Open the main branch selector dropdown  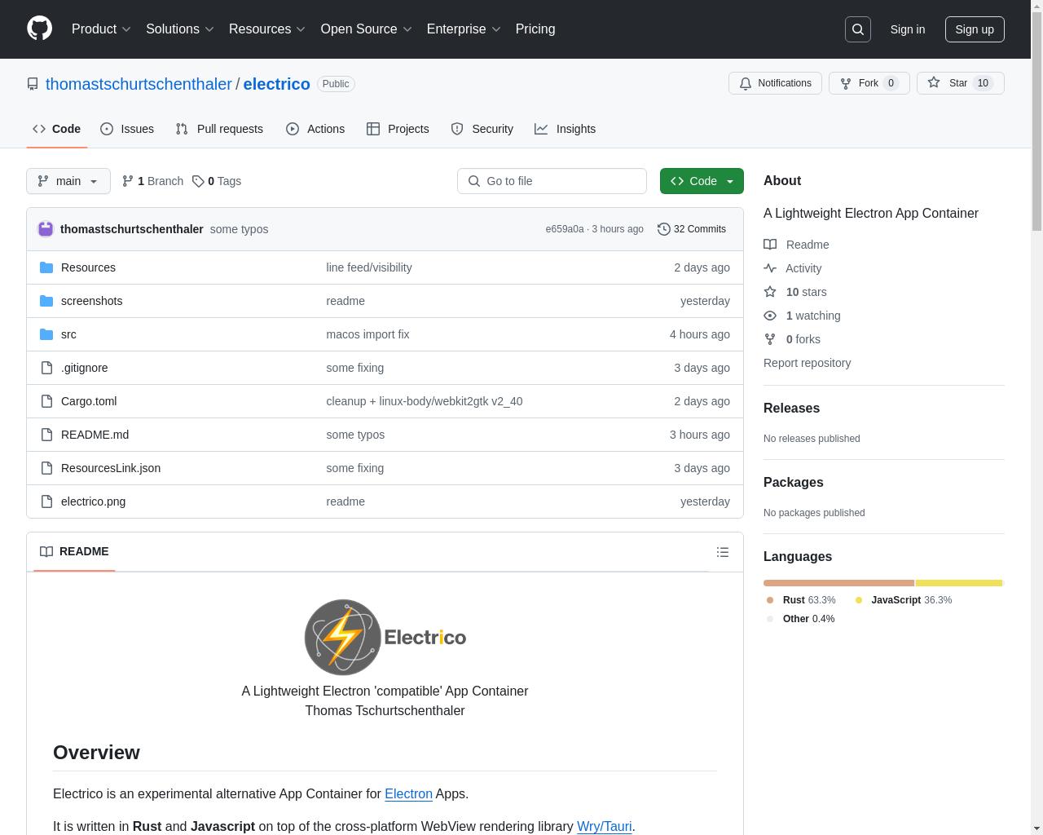68,181
